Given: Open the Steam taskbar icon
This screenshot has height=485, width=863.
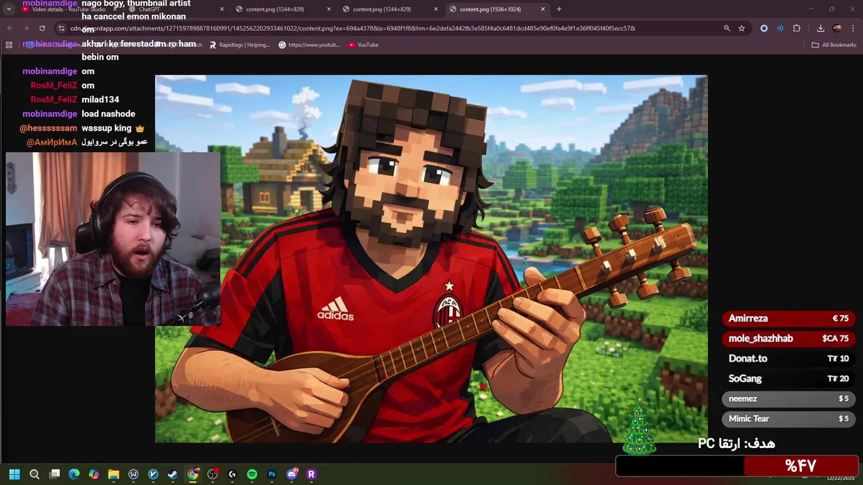Looking at the screenshot, I should coord(173,474).
